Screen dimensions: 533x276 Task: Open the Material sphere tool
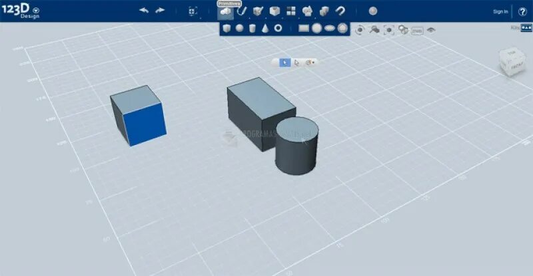pyautogui.click(x=373, y=11)
